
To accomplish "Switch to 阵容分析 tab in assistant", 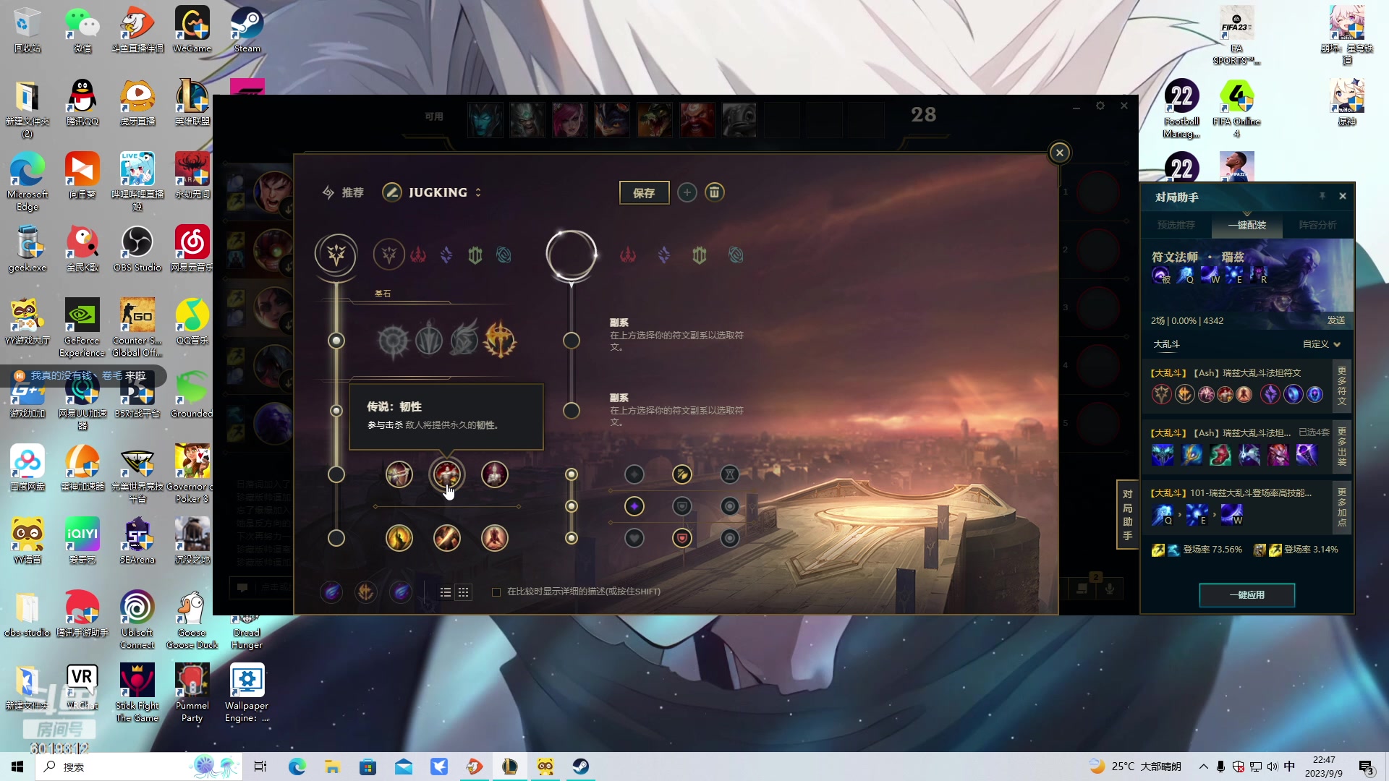I will pos(1317,225).
